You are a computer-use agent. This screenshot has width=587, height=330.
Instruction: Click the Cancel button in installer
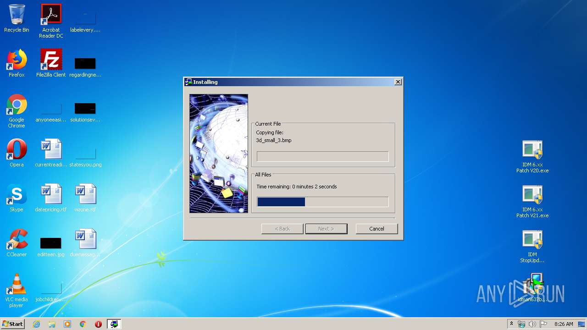pos(377,229)
